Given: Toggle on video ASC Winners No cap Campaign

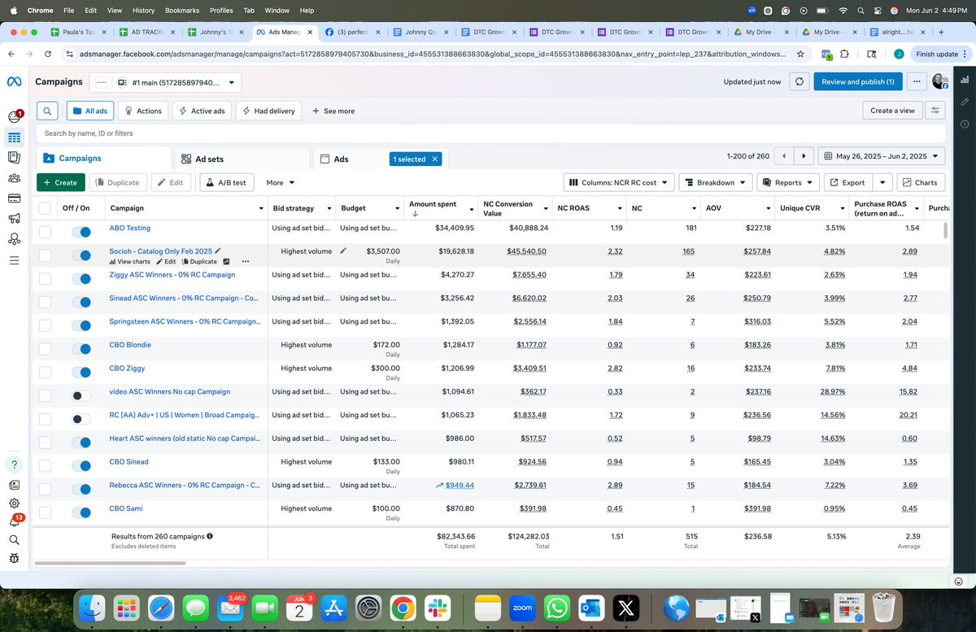Looking at the screenshot, I should click(81, 396).
